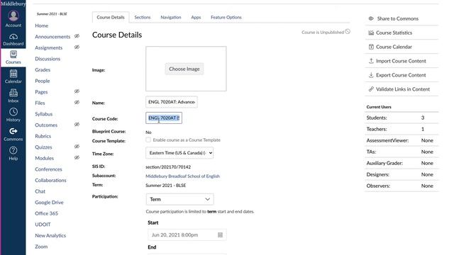This screenshot has height=255, width=454.
Task: Open Export Course Content link
Action: click(x=401, y=75)
